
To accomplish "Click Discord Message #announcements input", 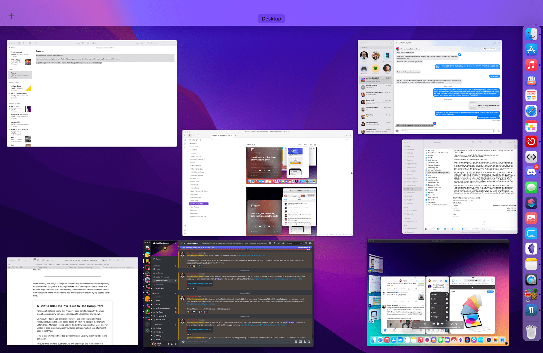I will point(239,342).
